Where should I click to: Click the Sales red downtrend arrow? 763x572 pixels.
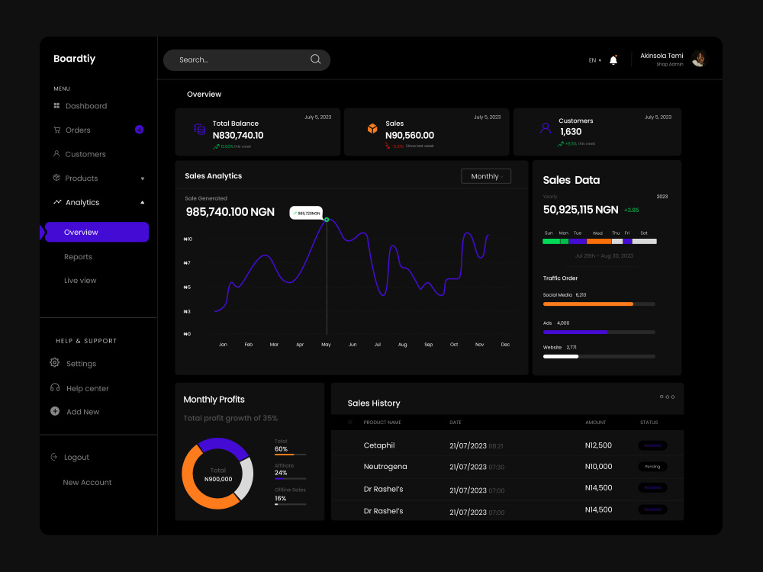[388, 146]
